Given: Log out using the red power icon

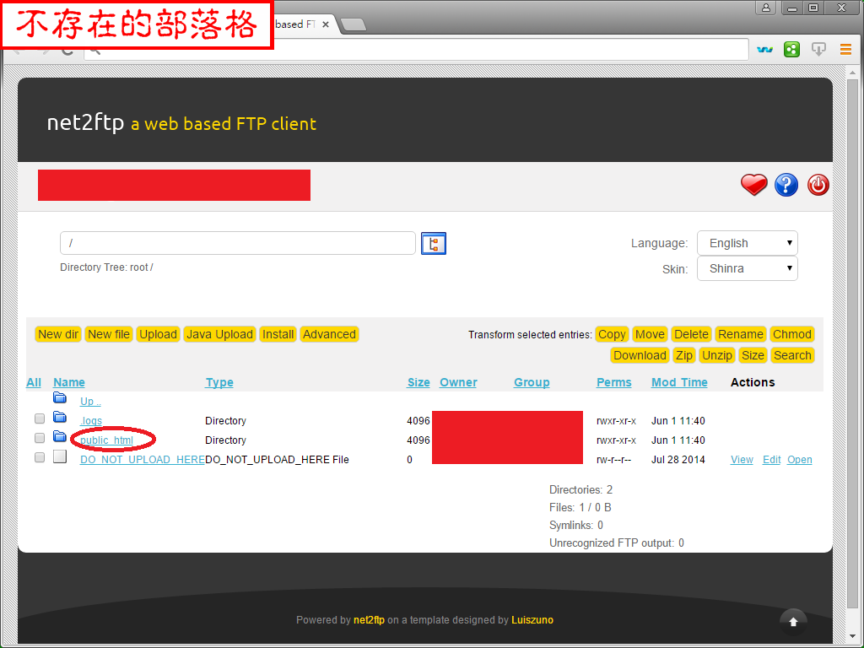Looking at the screenshot, I should (818, 185).
